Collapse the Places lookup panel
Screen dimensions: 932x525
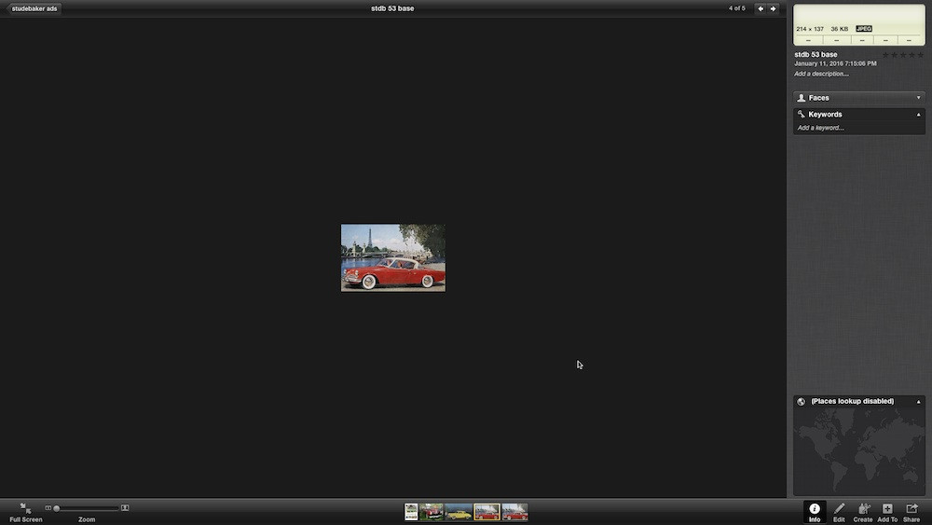point(918,401)
